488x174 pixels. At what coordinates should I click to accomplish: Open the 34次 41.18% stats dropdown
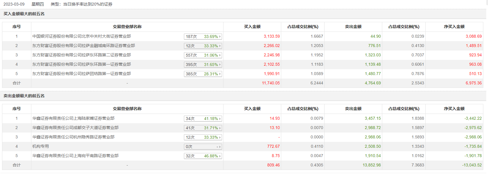click(x=203, y=119)
